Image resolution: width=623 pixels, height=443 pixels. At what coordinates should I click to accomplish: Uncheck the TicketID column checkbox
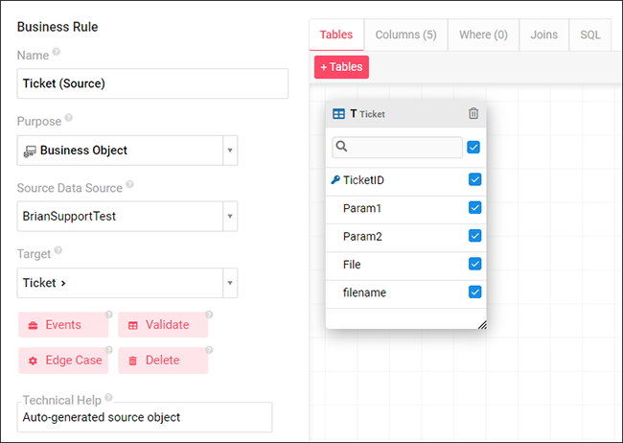(474, 179)
